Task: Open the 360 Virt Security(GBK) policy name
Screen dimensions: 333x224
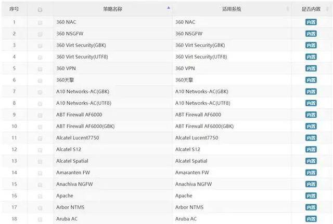Action: [81, 45]
